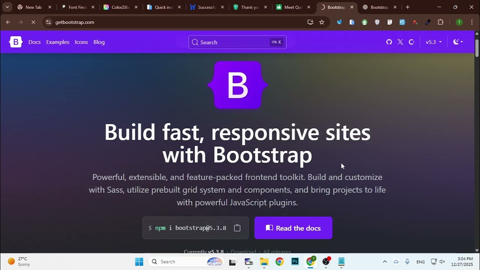Open the tab search chevron at top-left
The height and width of the screenshot is (270, 480).
click(x=7, y=7)
